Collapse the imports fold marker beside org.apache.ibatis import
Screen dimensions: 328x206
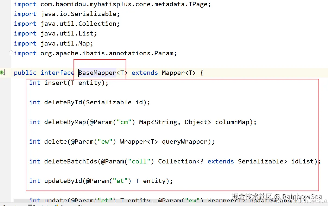pyautogui.click(x=11, y=53)
